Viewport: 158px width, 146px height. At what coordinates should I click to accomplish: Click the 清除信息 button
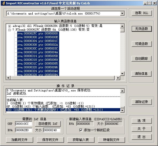pyautogui.click(x=141, y=74)
